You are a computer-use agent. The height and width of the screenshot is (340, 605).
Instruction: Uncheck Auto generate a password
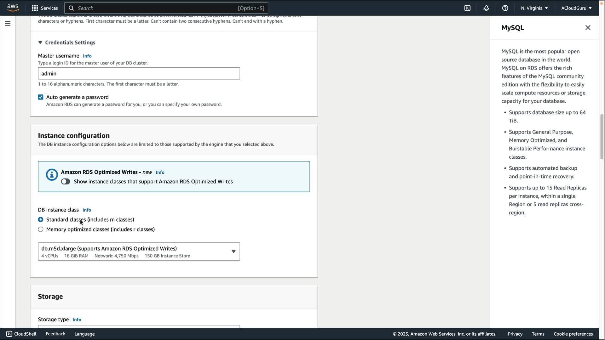[41, 97]
